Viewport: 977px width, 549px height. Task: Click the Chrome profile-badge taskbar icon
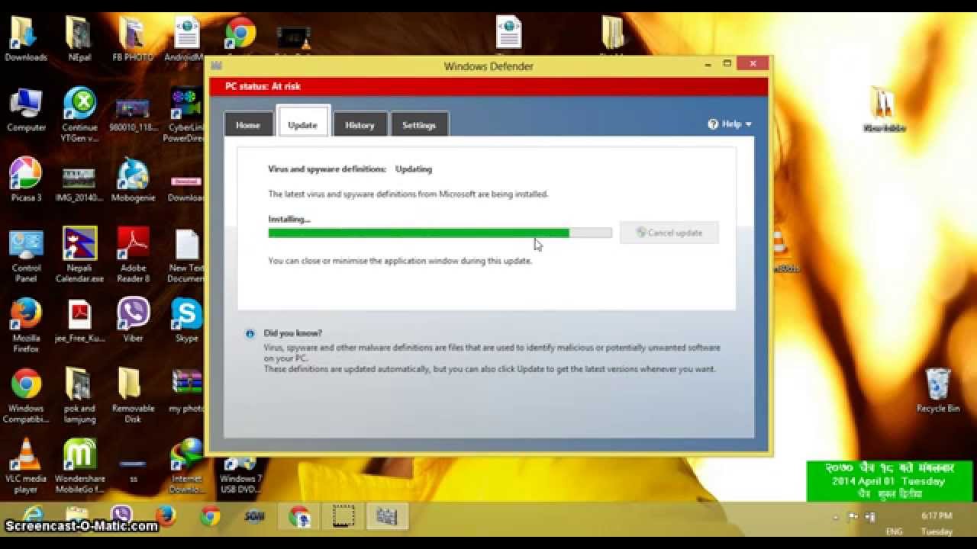[299, 517]
